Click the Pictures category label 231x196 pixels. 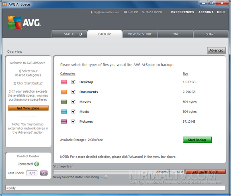86,122
